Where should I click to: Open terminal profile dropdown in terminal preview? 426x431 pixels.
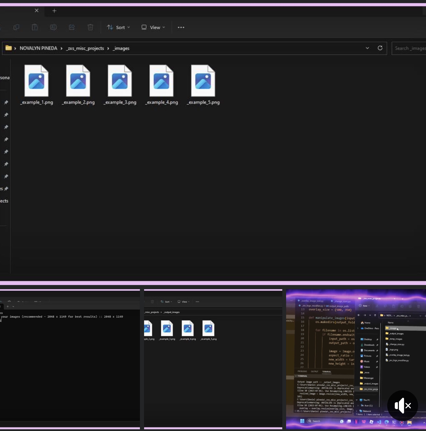coord(13,306)
